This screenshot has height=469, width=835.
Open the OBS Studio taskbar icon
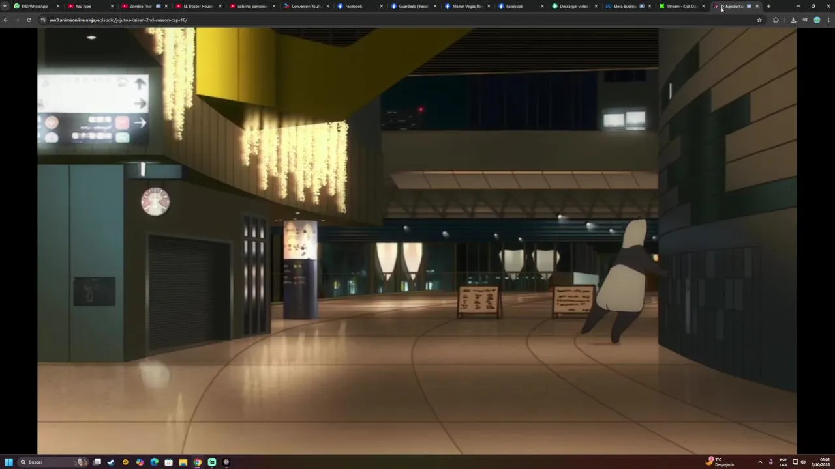(x=226, y=462)
